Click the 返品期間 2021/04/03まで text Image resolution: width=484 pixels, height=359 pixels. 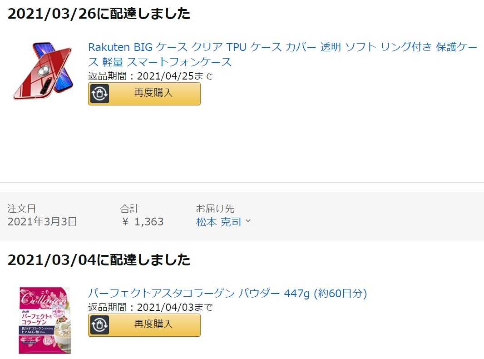click(150, 307)
